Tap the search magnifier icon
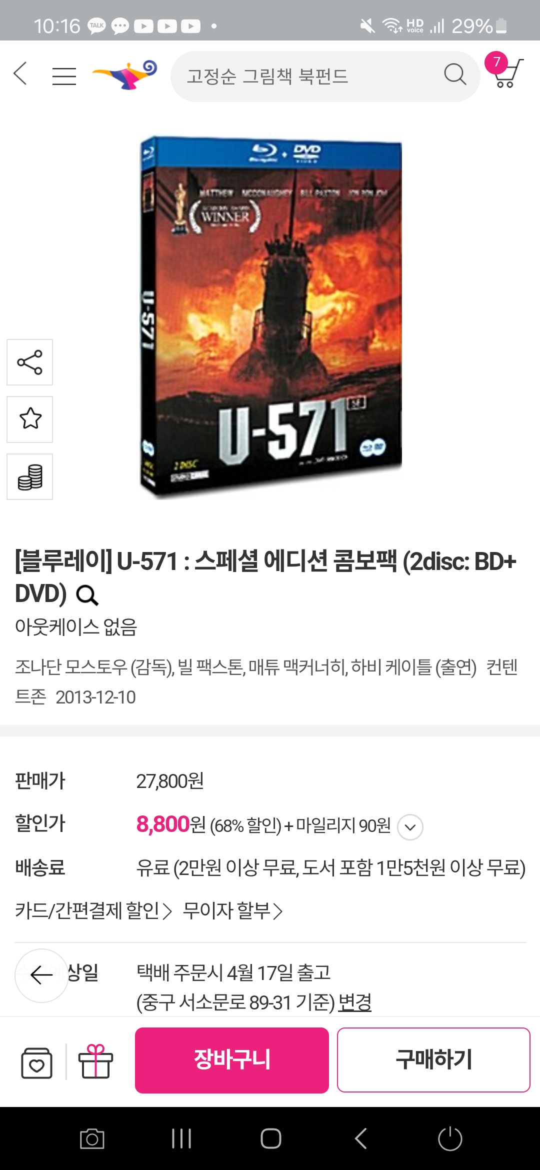The width and height of the screenshot is (540, 1170). [455, 75]
